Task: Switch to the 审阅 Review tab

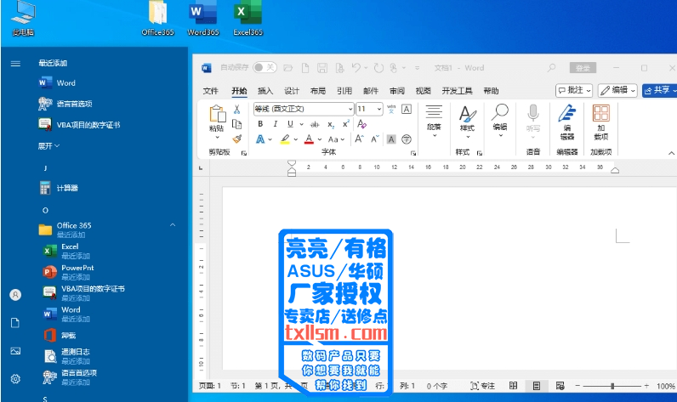Action: pos(397,91)
